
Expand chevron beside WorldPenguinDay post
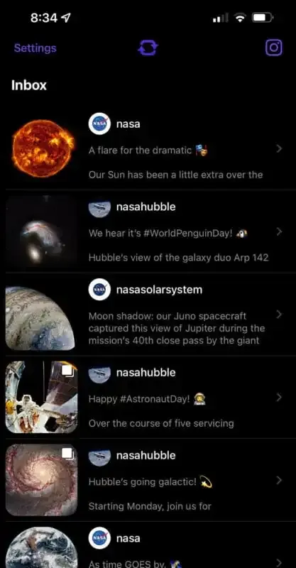(279, 231)
